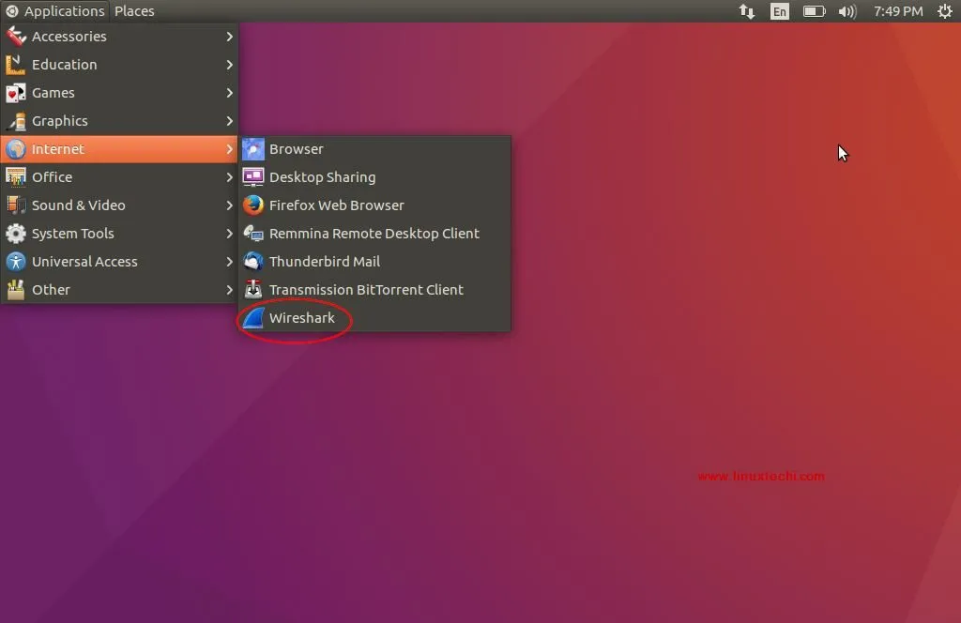Image resolution: width=961 pixels, height=623 pixels.
Task: Start Wireshark network analyzer
Action: click(301, 318)
